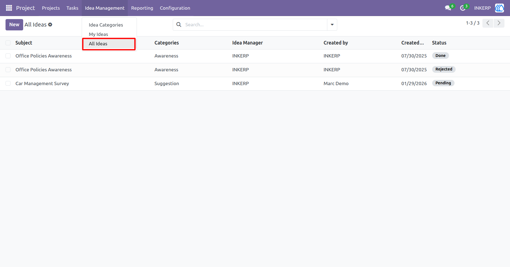Click the Rejected status badge

444,69
